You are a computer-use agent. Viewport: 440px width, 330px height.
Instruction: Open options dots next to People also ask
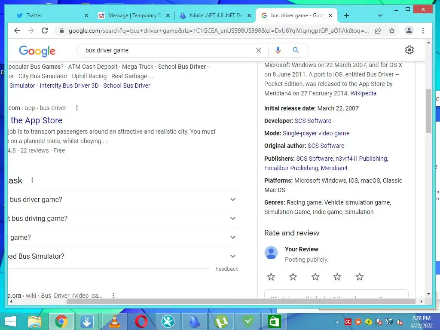point(32,180)
